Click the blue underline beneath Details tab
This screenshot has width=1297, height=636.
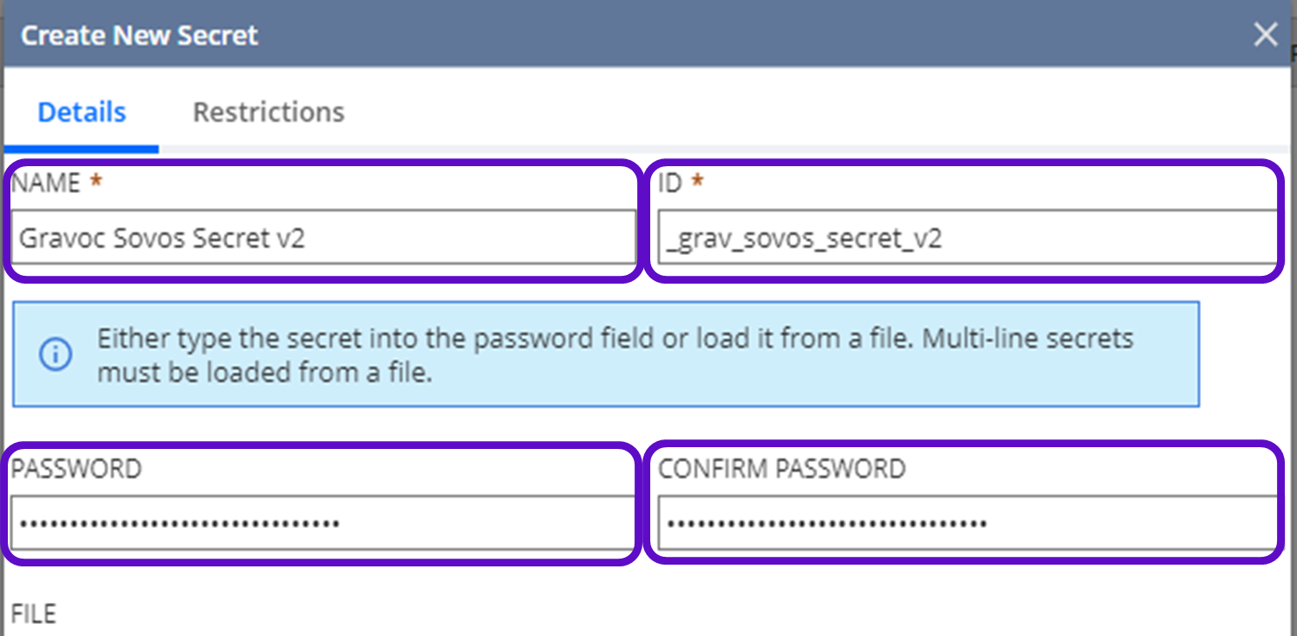pyautogui.click(x=82, y=150)
